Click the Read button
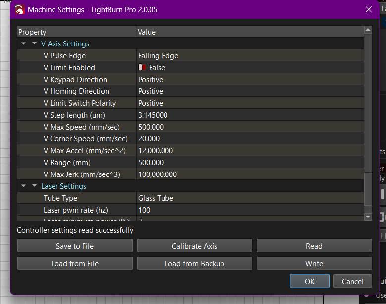This screenshot has height=304, width=386. point(314,246)
